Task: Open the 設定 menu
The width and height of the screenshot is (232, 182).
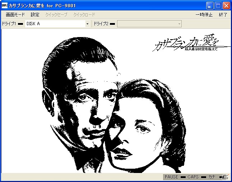Action: click(35, 15)
